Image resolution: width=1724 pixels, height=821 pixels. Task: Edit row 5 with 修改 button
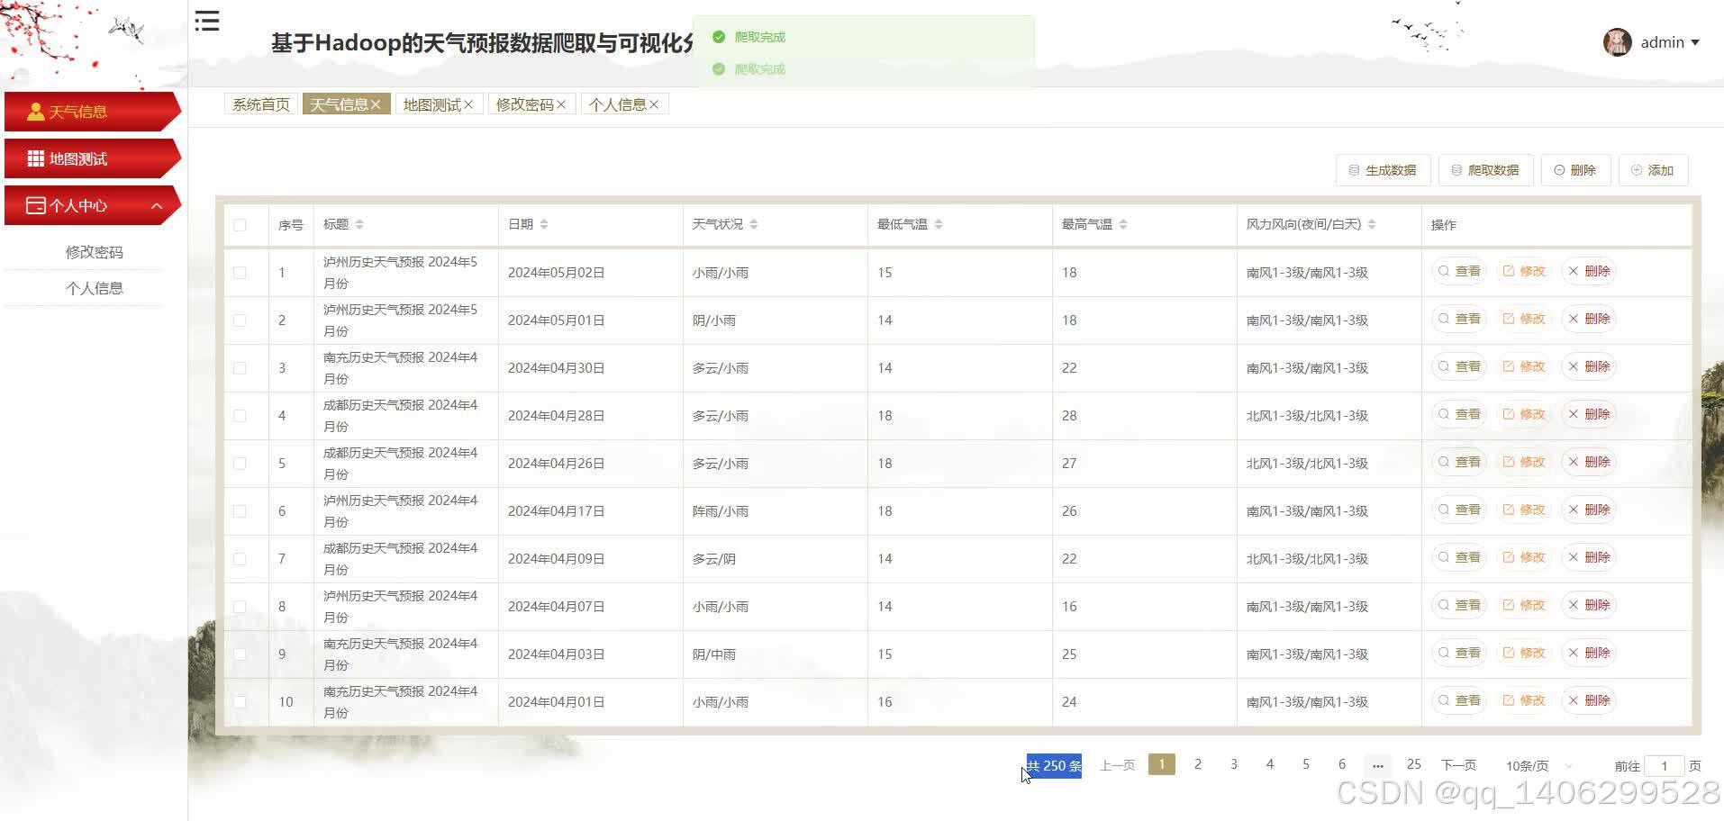[1524, 462]
